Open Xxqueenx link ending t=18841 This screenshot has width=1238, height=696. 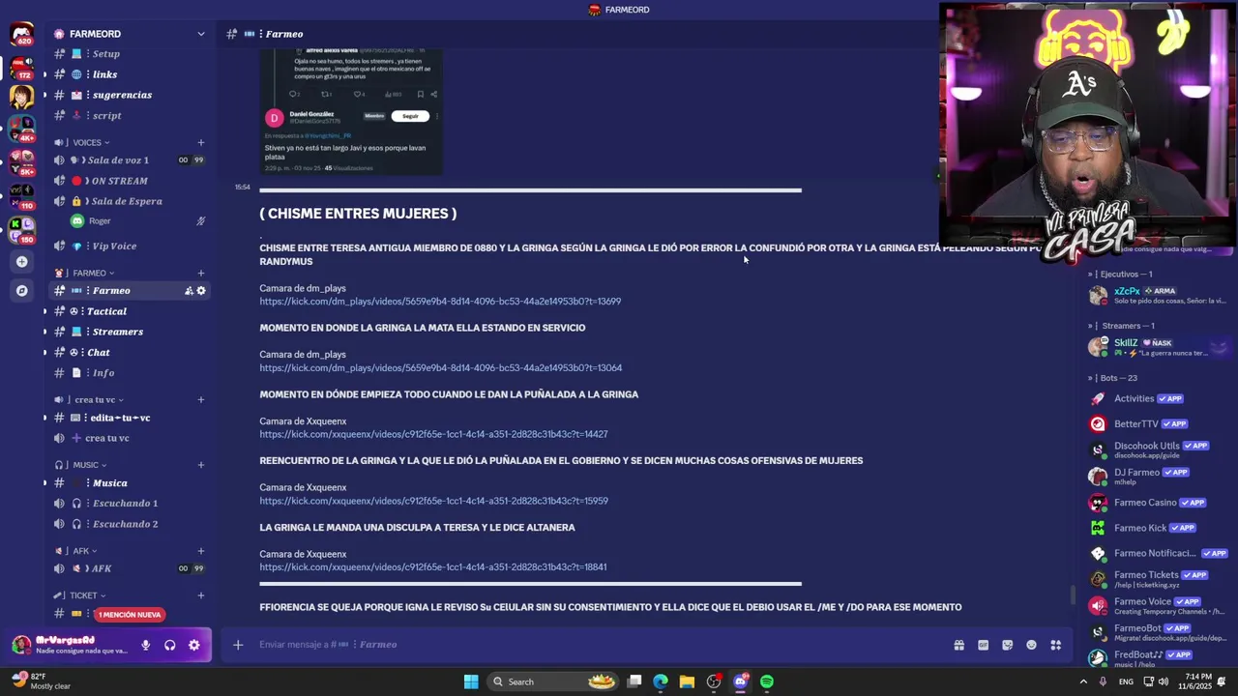coord(432,567)
